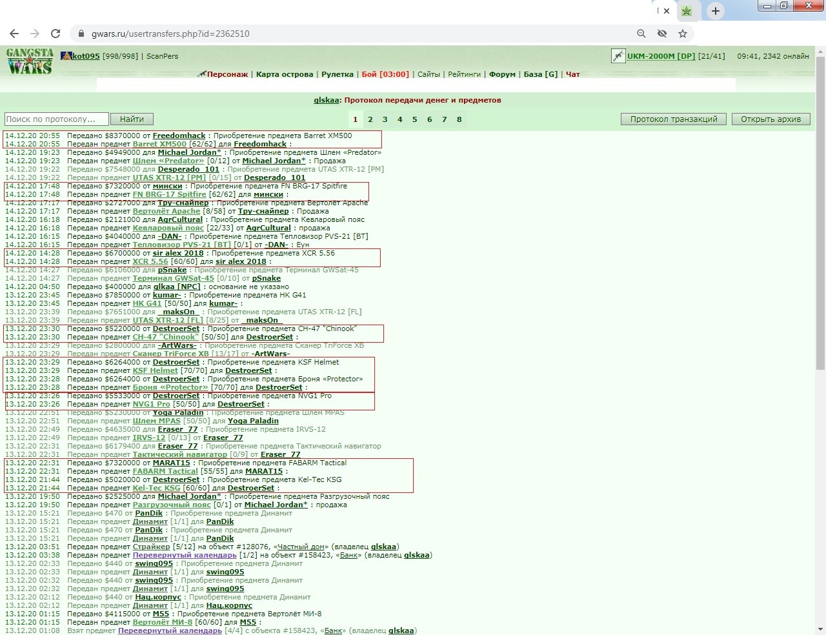Click syndicate icon beside kot095
Image resolution: width=826 pixels, height=635 pixels.
click(66, 56)
